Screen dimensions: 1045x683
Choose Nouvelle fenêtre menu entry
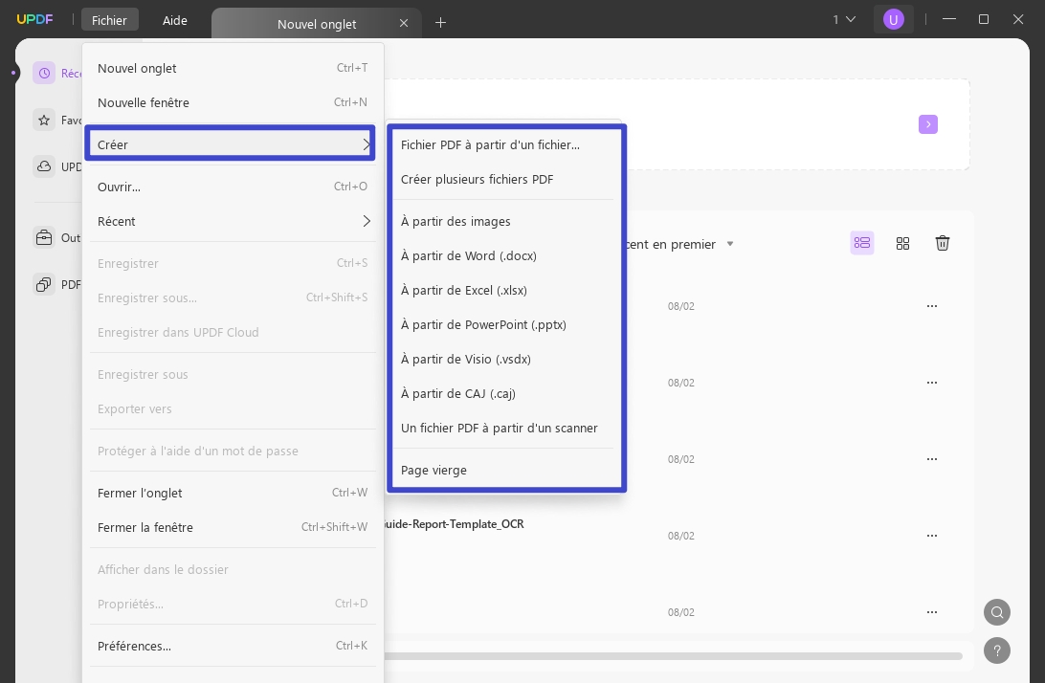pos(233,102)
